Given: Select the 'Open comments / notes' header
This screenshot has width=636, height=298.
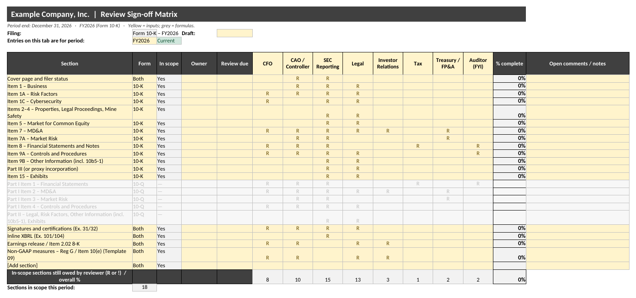Looking at the screenshot, I should [x=577, y=64].
